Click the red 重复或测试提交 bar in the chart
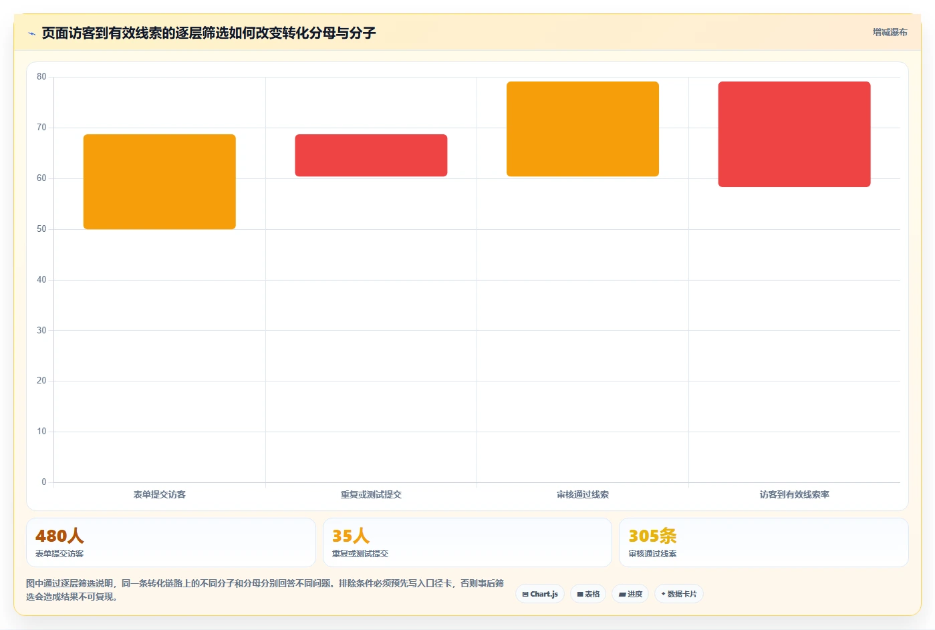The image size is (935, 630). [371, 155]
